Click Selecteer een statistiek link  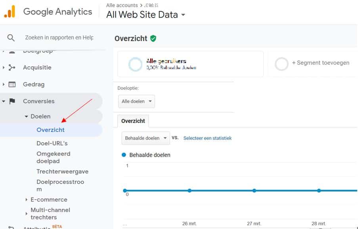click(x=207, y=138)
